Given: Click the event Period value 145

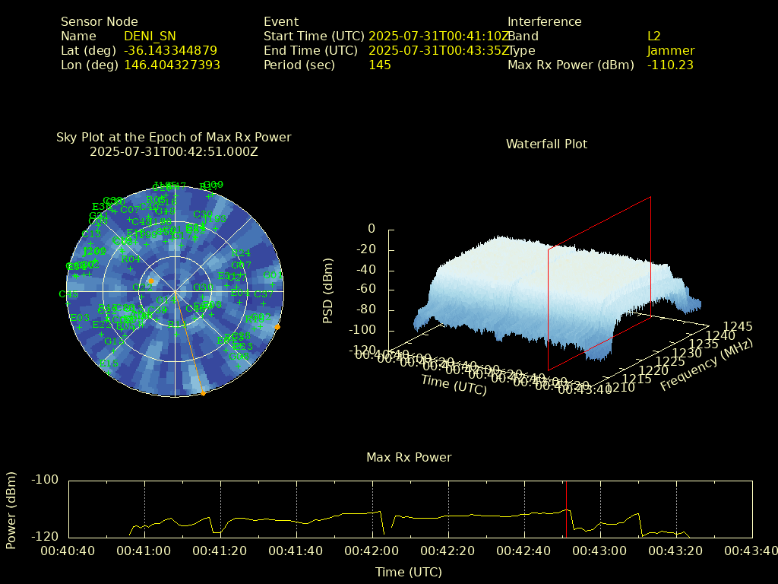Looking at the screenshot, I should click(379, 65).
